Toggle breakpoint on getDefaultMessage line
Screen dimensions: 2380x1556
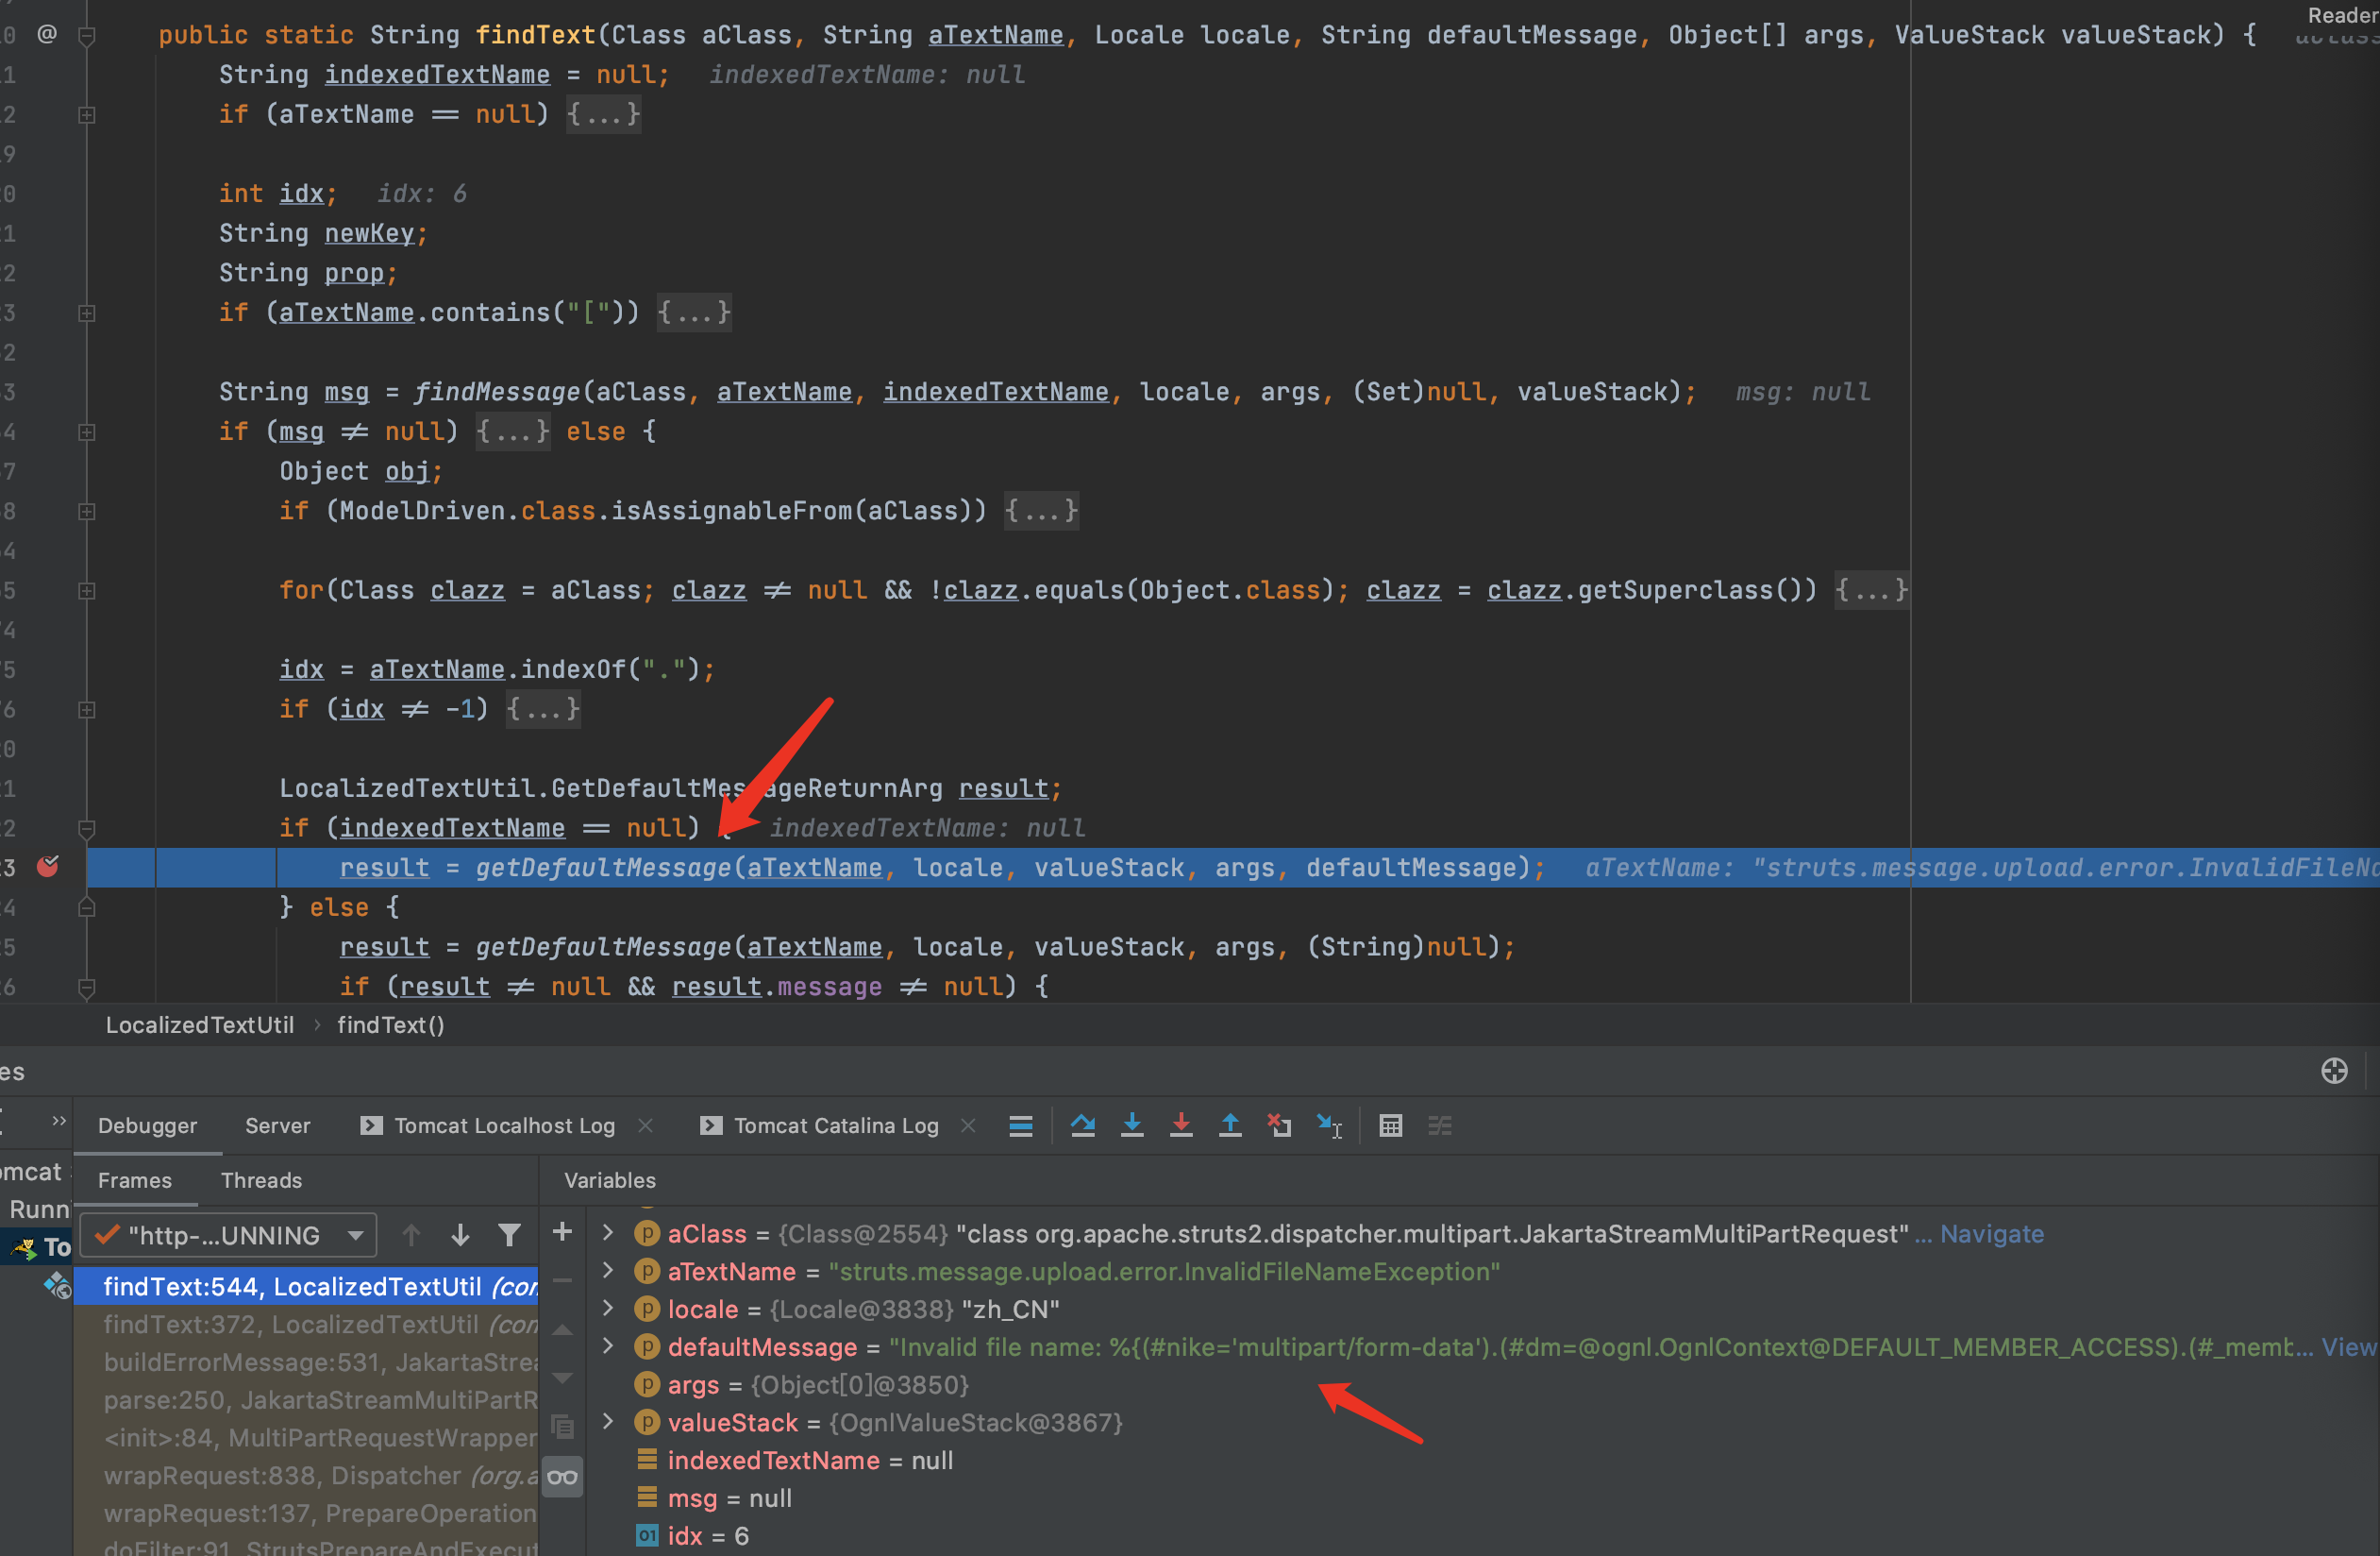[x=47, y=867]
